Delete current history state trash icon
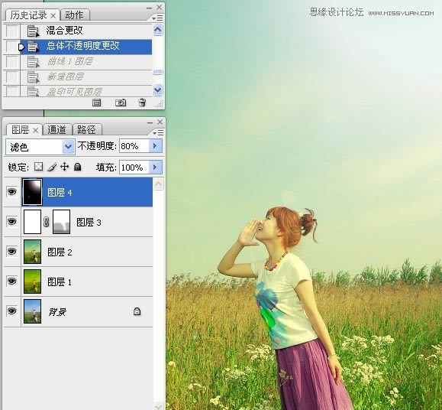Viewport: 442px width, 410px height. pyautogui.click(x=142, y=102)
